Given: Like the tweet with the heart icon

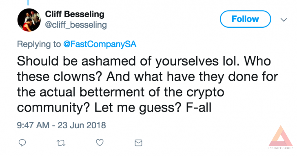Looking at the screenshot, I should click(100, 143).
